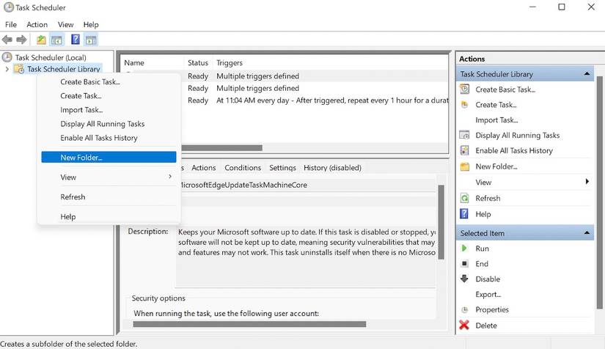This screenshot has height=349, width=605.
Task: Click Export... in Actions pane
Action: click(x=488, y=294)
